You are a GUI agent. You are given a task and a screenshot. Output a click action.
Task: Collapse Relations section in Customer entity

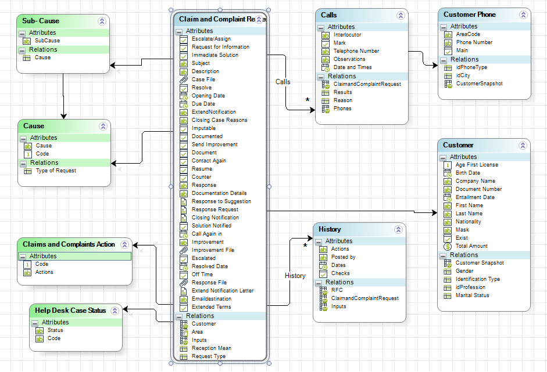pos(443,256)
